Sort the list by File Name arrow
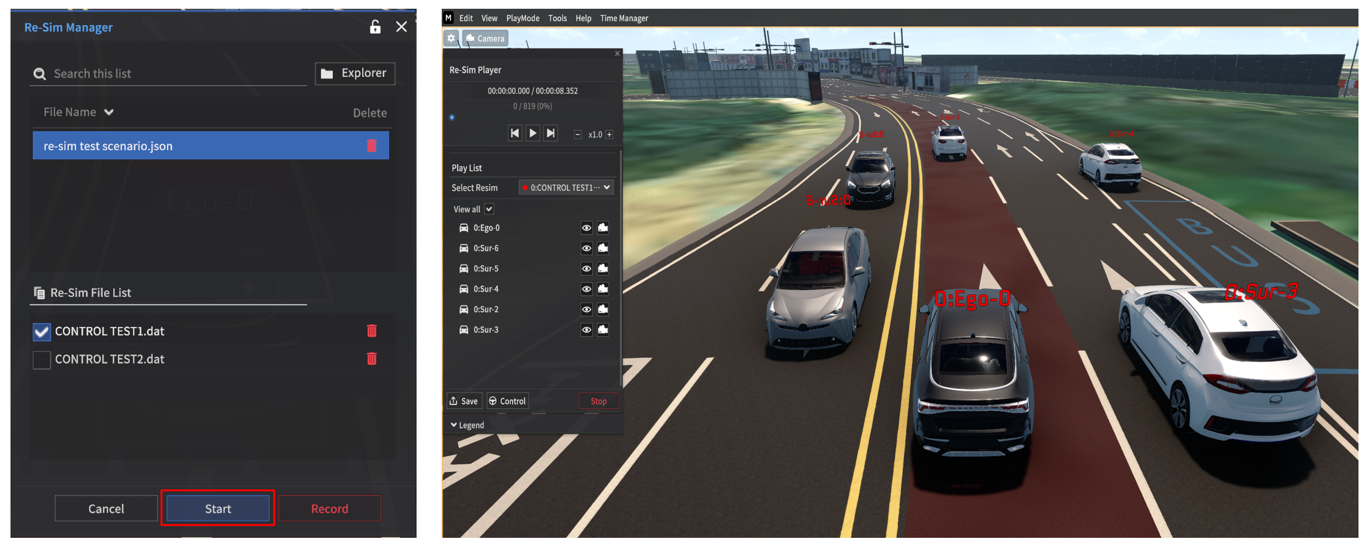1369x546 pixels. click(x=109, y=112)
